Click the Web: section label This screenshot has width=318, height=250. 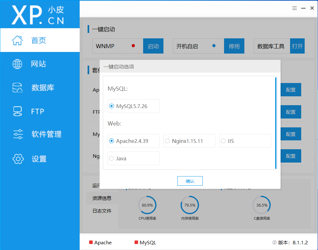[114, 124]
